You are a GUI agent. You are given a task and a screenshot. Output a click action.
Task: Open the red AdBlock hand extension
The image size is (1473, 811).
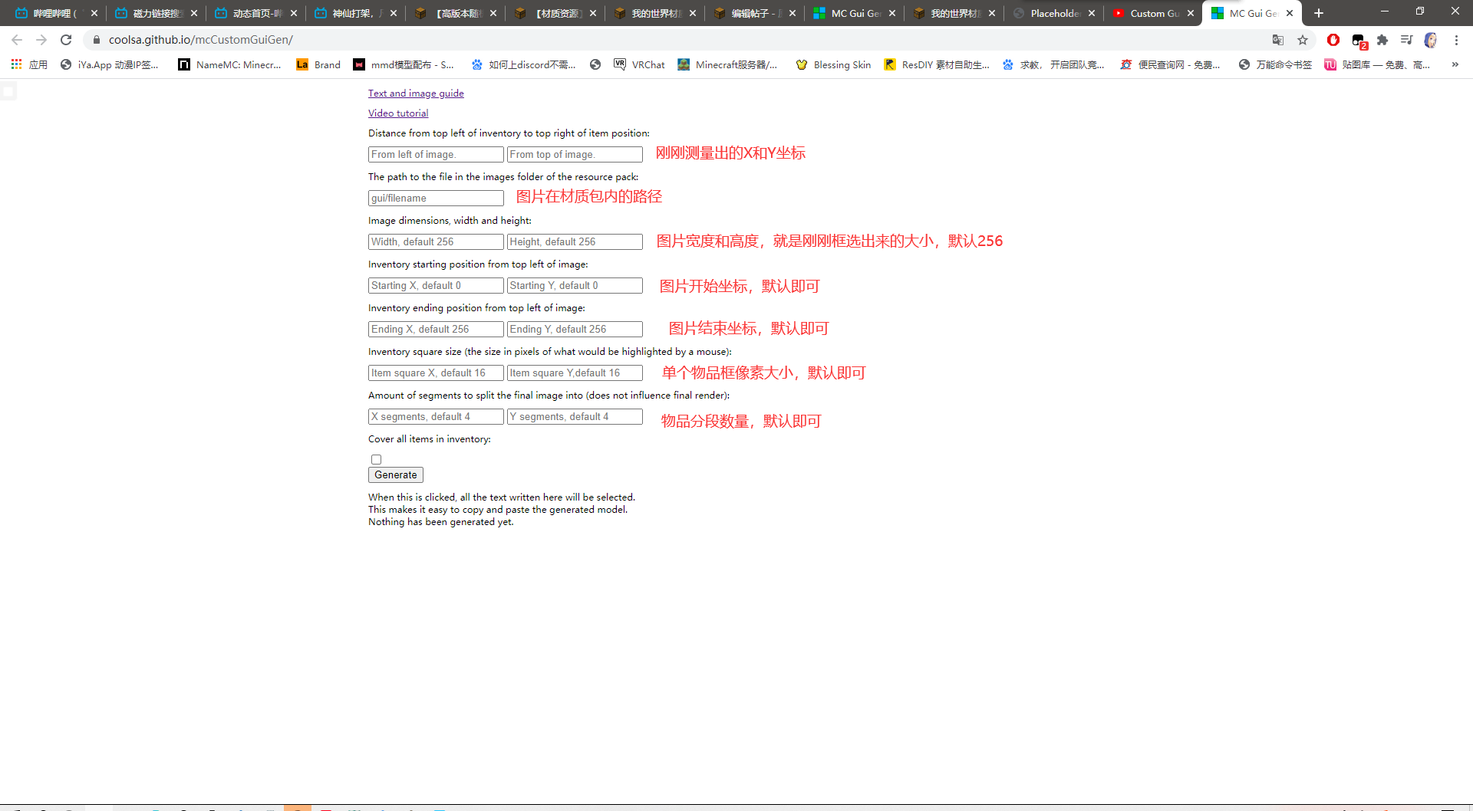pyautogui.click(x=1333, y=40)
